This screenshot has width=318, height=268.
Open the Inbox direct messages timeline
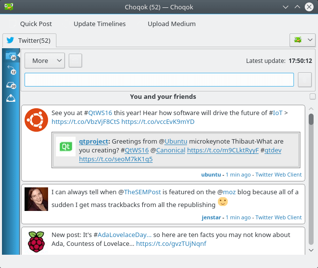point(11,85)
